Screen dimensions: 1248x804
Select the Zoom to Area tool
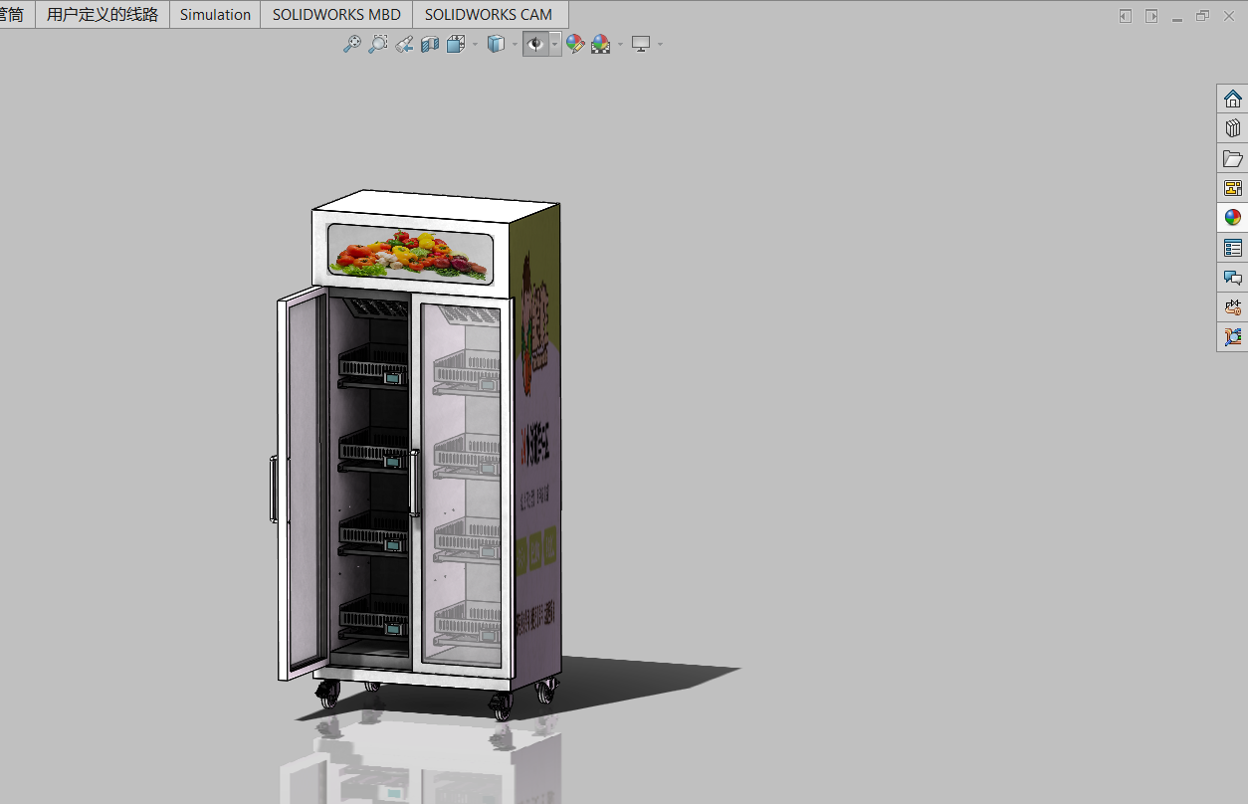(x=377, y=44)
